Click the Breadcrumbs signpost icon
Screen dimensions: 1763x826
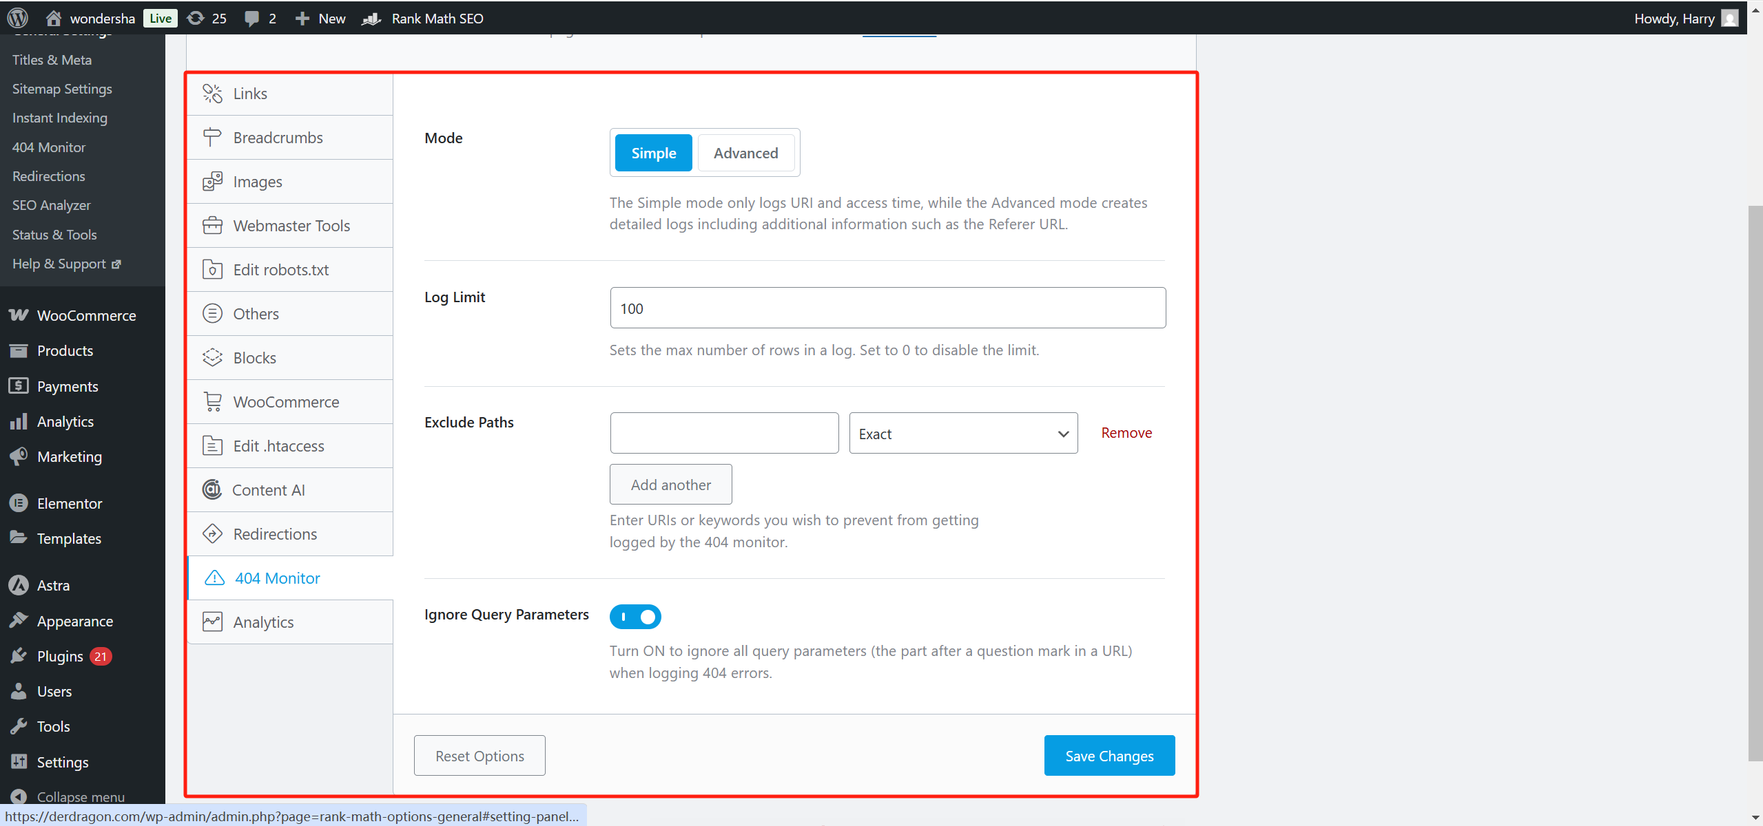212,138
